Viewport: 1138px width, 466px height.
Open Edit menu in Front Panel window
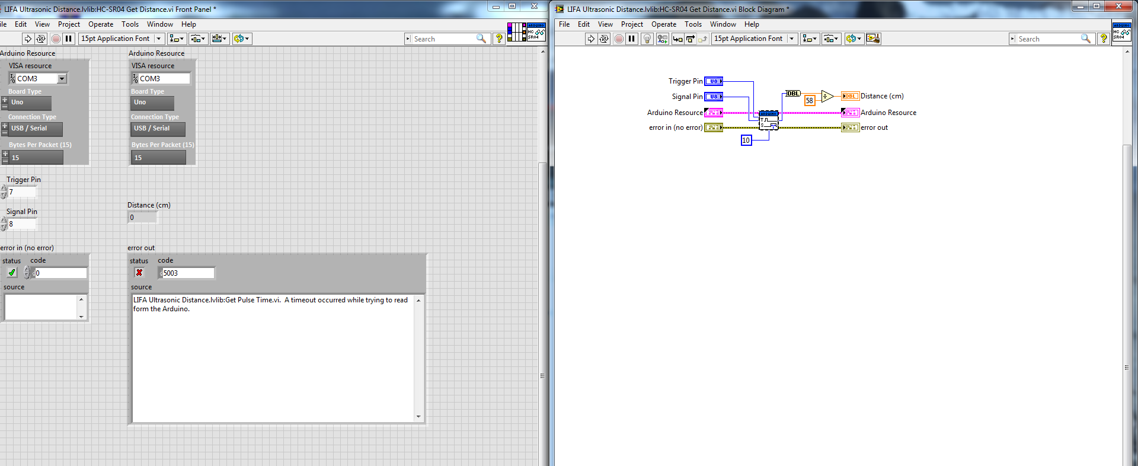point(21,24)
